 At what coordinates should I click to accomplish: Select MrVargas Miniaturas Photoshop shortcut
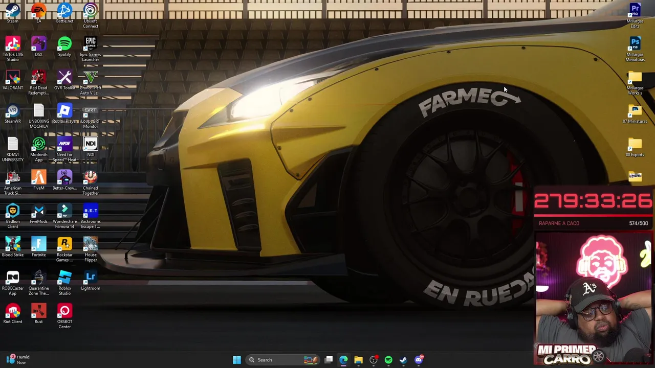point(635,49)
